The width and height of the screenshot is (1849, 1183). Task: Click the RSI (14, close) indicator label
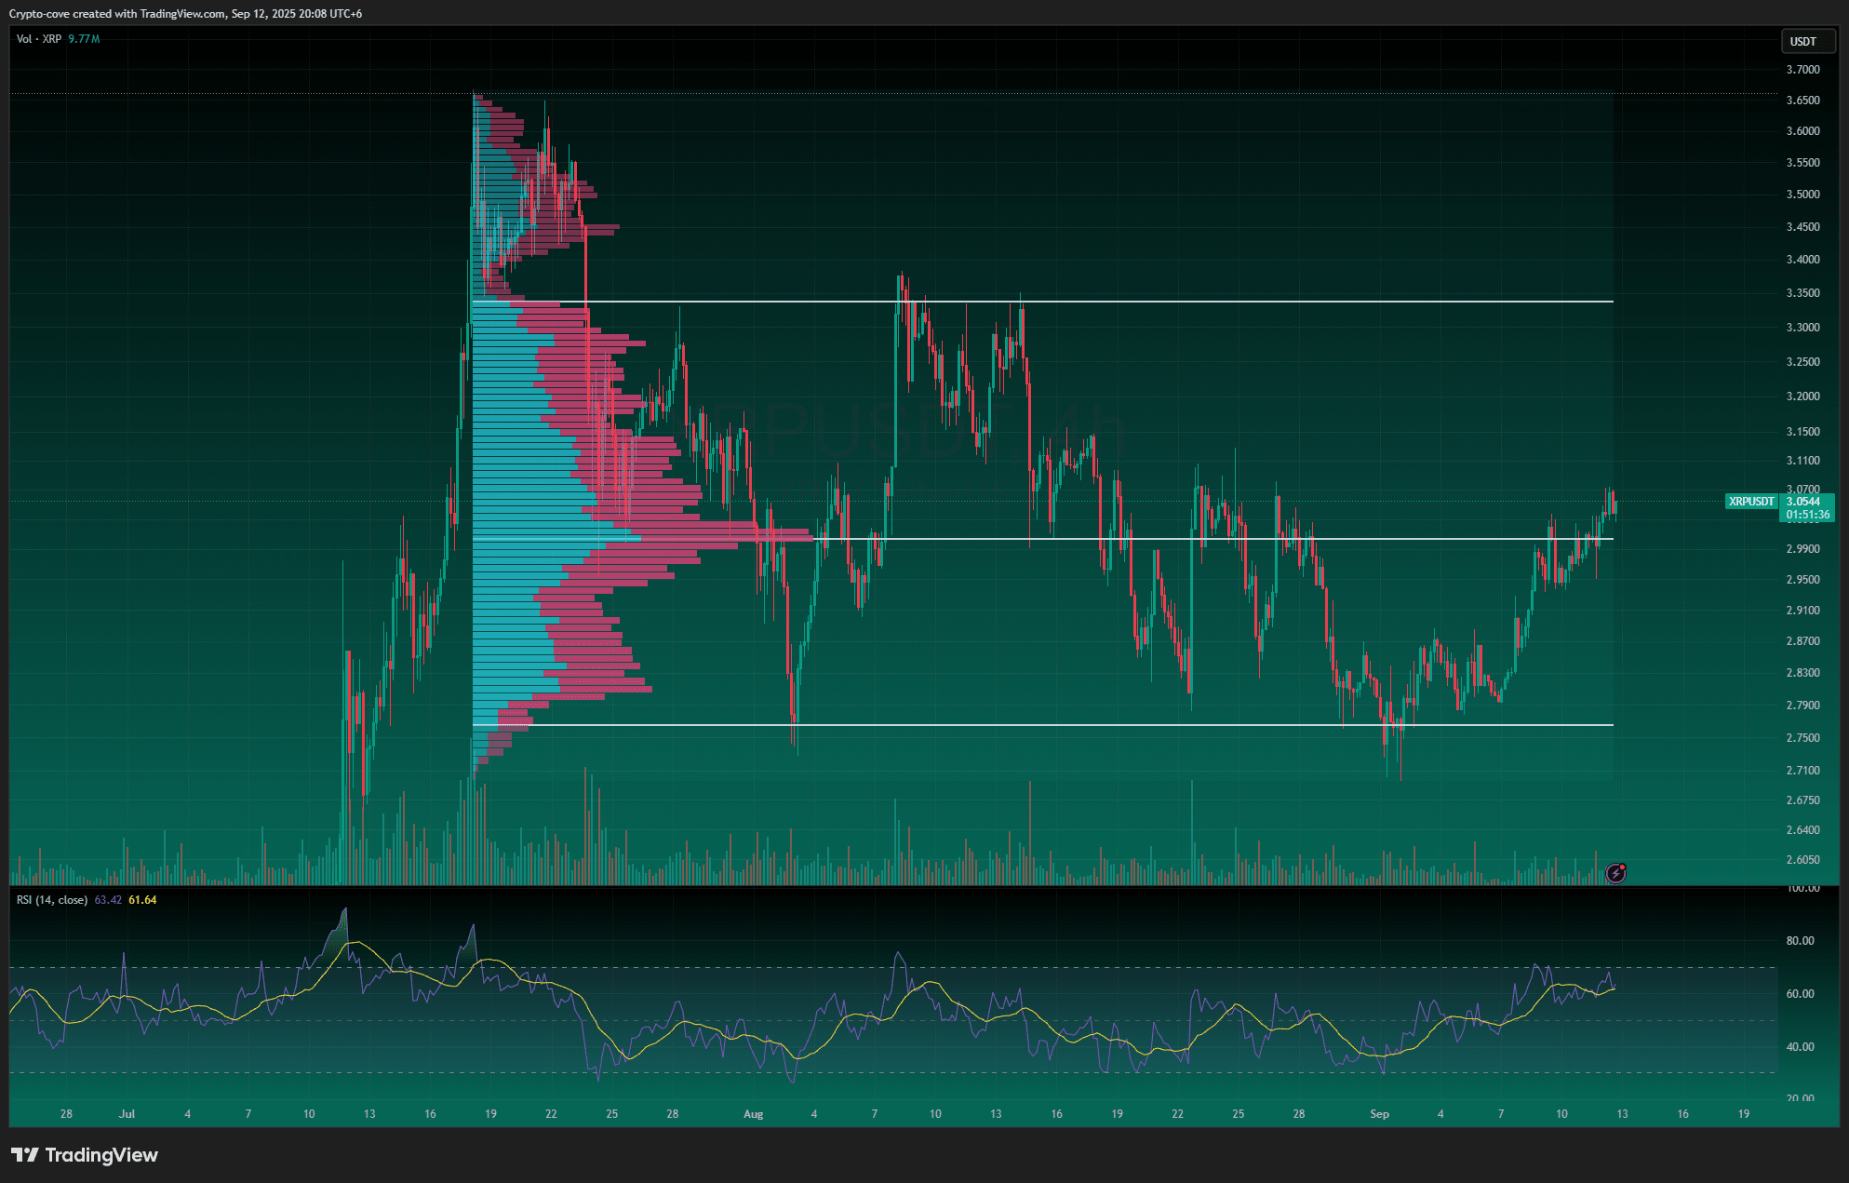[x=52, y=900]
